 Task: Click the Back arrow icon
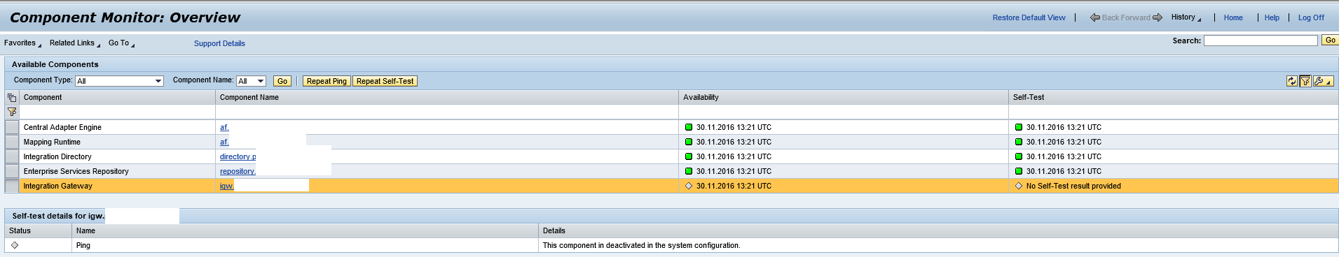tap(1094, 17)
